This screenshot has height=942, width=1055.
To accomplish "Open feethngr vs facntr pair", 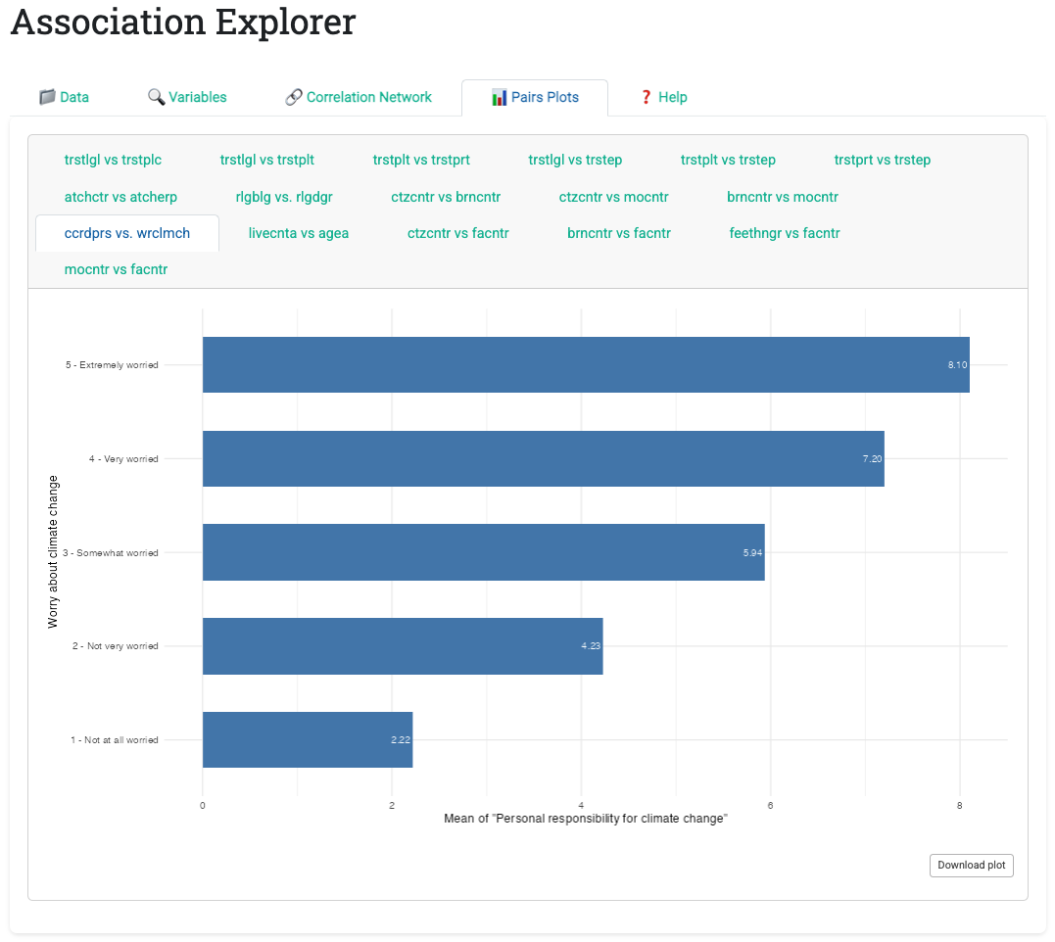I will click(784, 233).
